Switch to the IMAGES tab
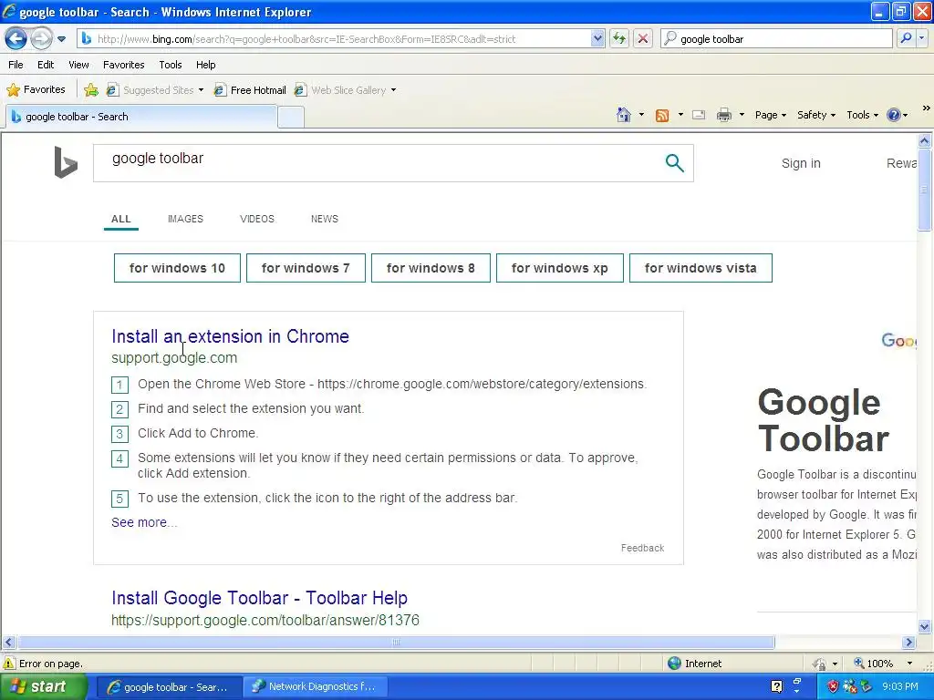Image resolution: width=934 pixels, height=700 pixels. coord(185,219)
